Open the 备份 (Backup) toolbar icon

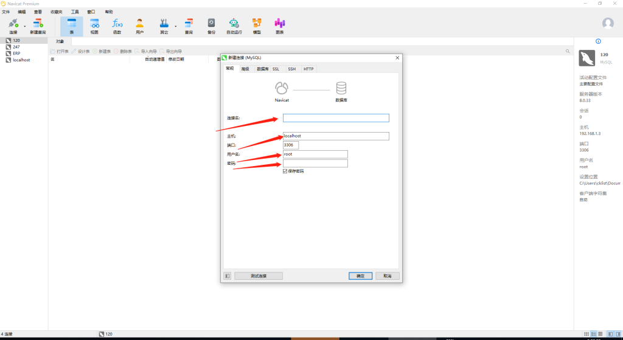211,26
